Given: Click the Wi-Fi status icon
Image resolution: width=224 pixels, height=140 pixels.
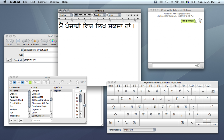Looking at the screenshot, I should (177, 2).
